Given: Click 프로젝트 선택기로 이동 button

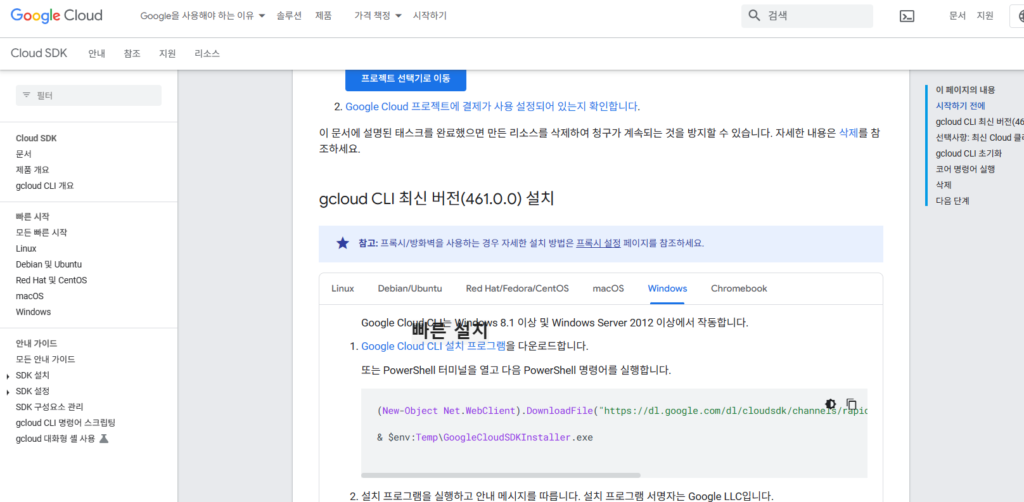Looking at the screenshot, I should [406, 79].
